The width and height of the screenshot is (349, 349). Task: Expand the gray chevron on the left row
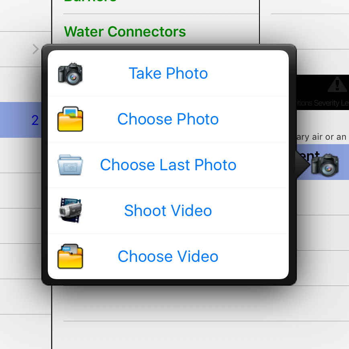(36, 49)
